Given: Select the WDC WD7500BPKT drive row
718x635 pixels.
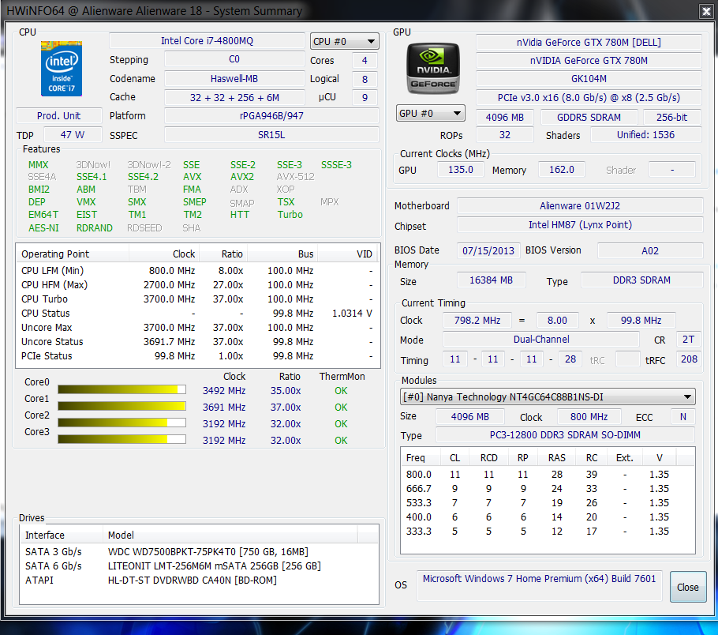Looking at the screenshot, I should pyautogui.click(x=199, y=551).
